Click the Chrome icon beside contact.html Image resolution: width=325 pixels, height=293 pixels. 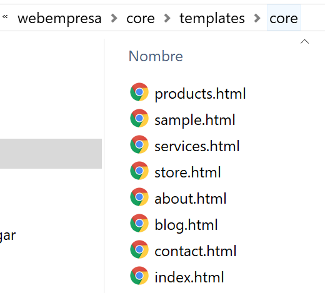(139, 249)
